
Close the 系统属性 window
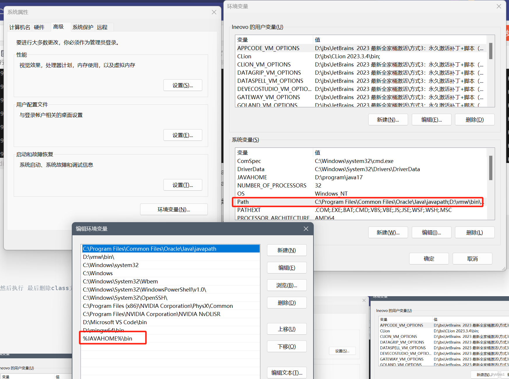pos(214,12)
